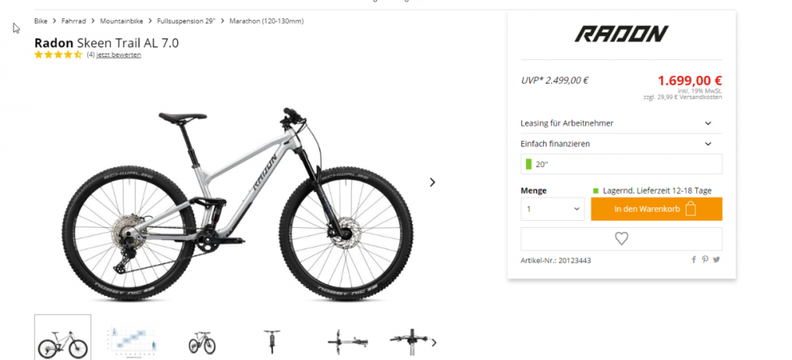The height and width of the screenshot is (360, 792).
Task: Expand Einfach finanzieren section
Action: coord(621,144)
